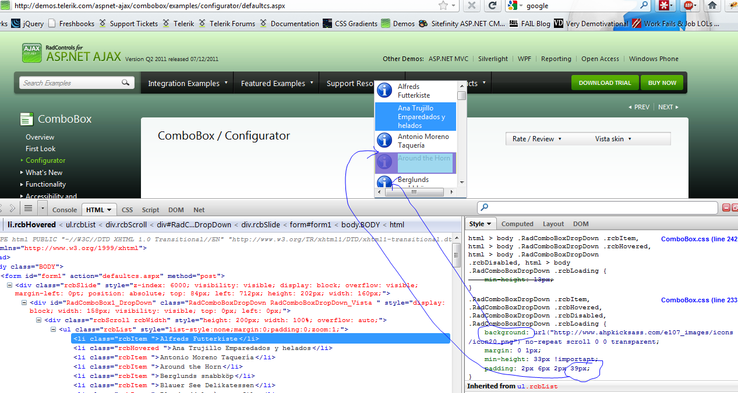Open the HTML tab dropdown menu

pyautogui.click(x=110, y=210)
